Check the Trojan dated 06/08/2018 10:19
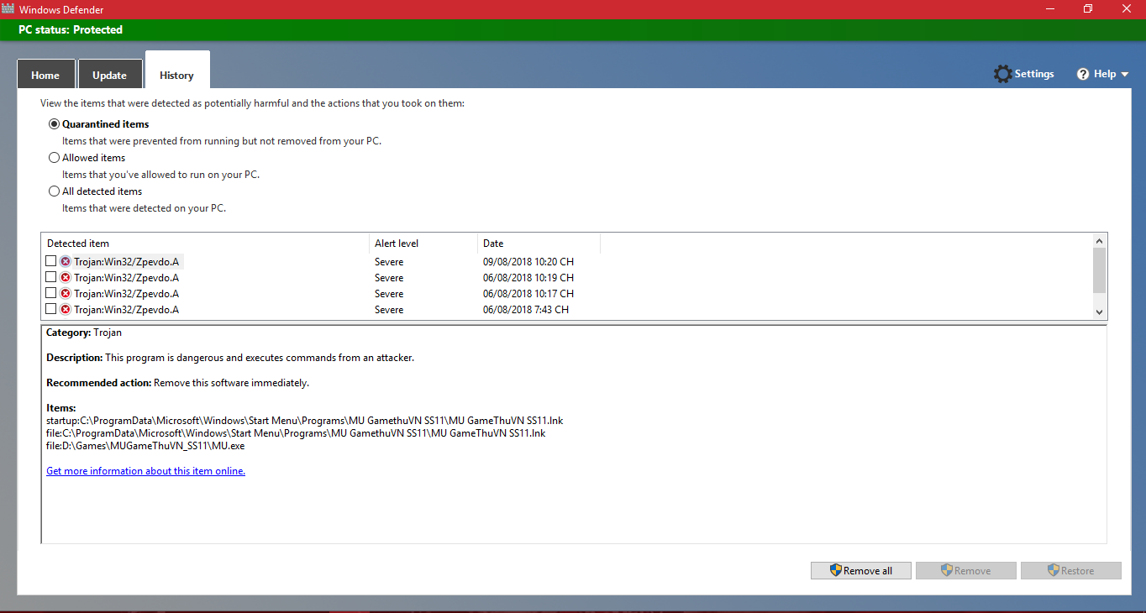The width and height of the screenshot is (1146, 613). [x=51, y=277]
